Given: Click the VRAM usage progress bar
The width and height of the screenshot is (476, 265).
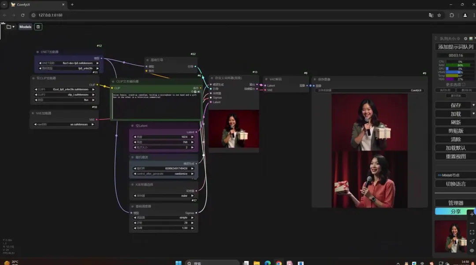Looking at the screenshot, I should click(x=458, y=72).
